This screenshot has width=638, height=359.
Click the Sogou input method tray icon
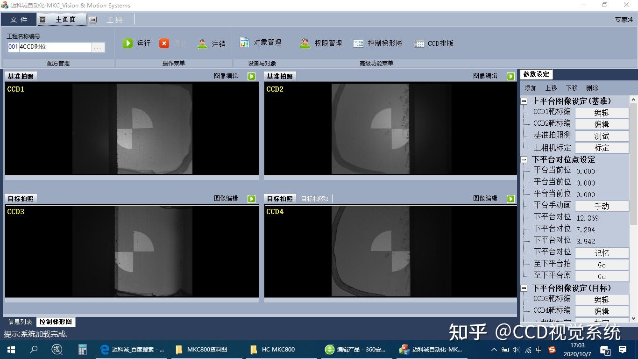pyautogui.click(x=553, y=350)
